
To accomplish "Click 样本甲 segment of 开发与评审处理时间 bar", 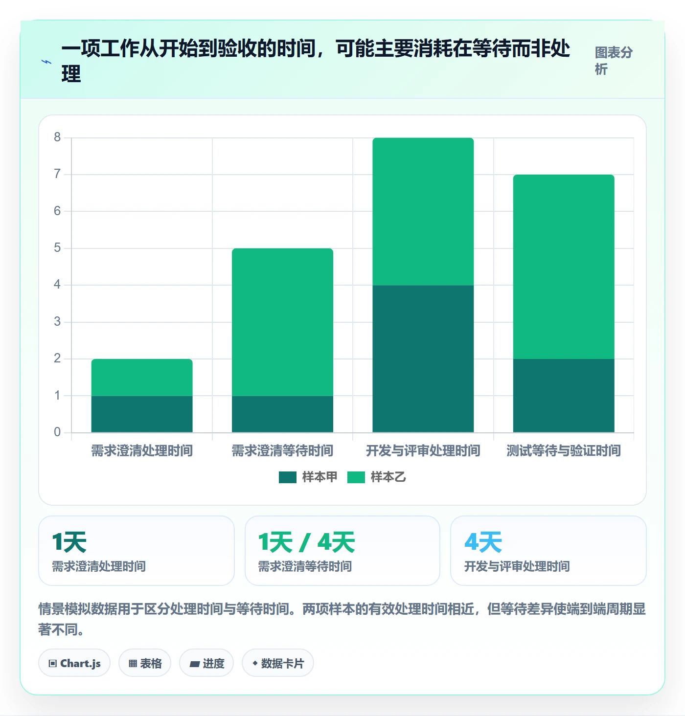I will (423, 358).
